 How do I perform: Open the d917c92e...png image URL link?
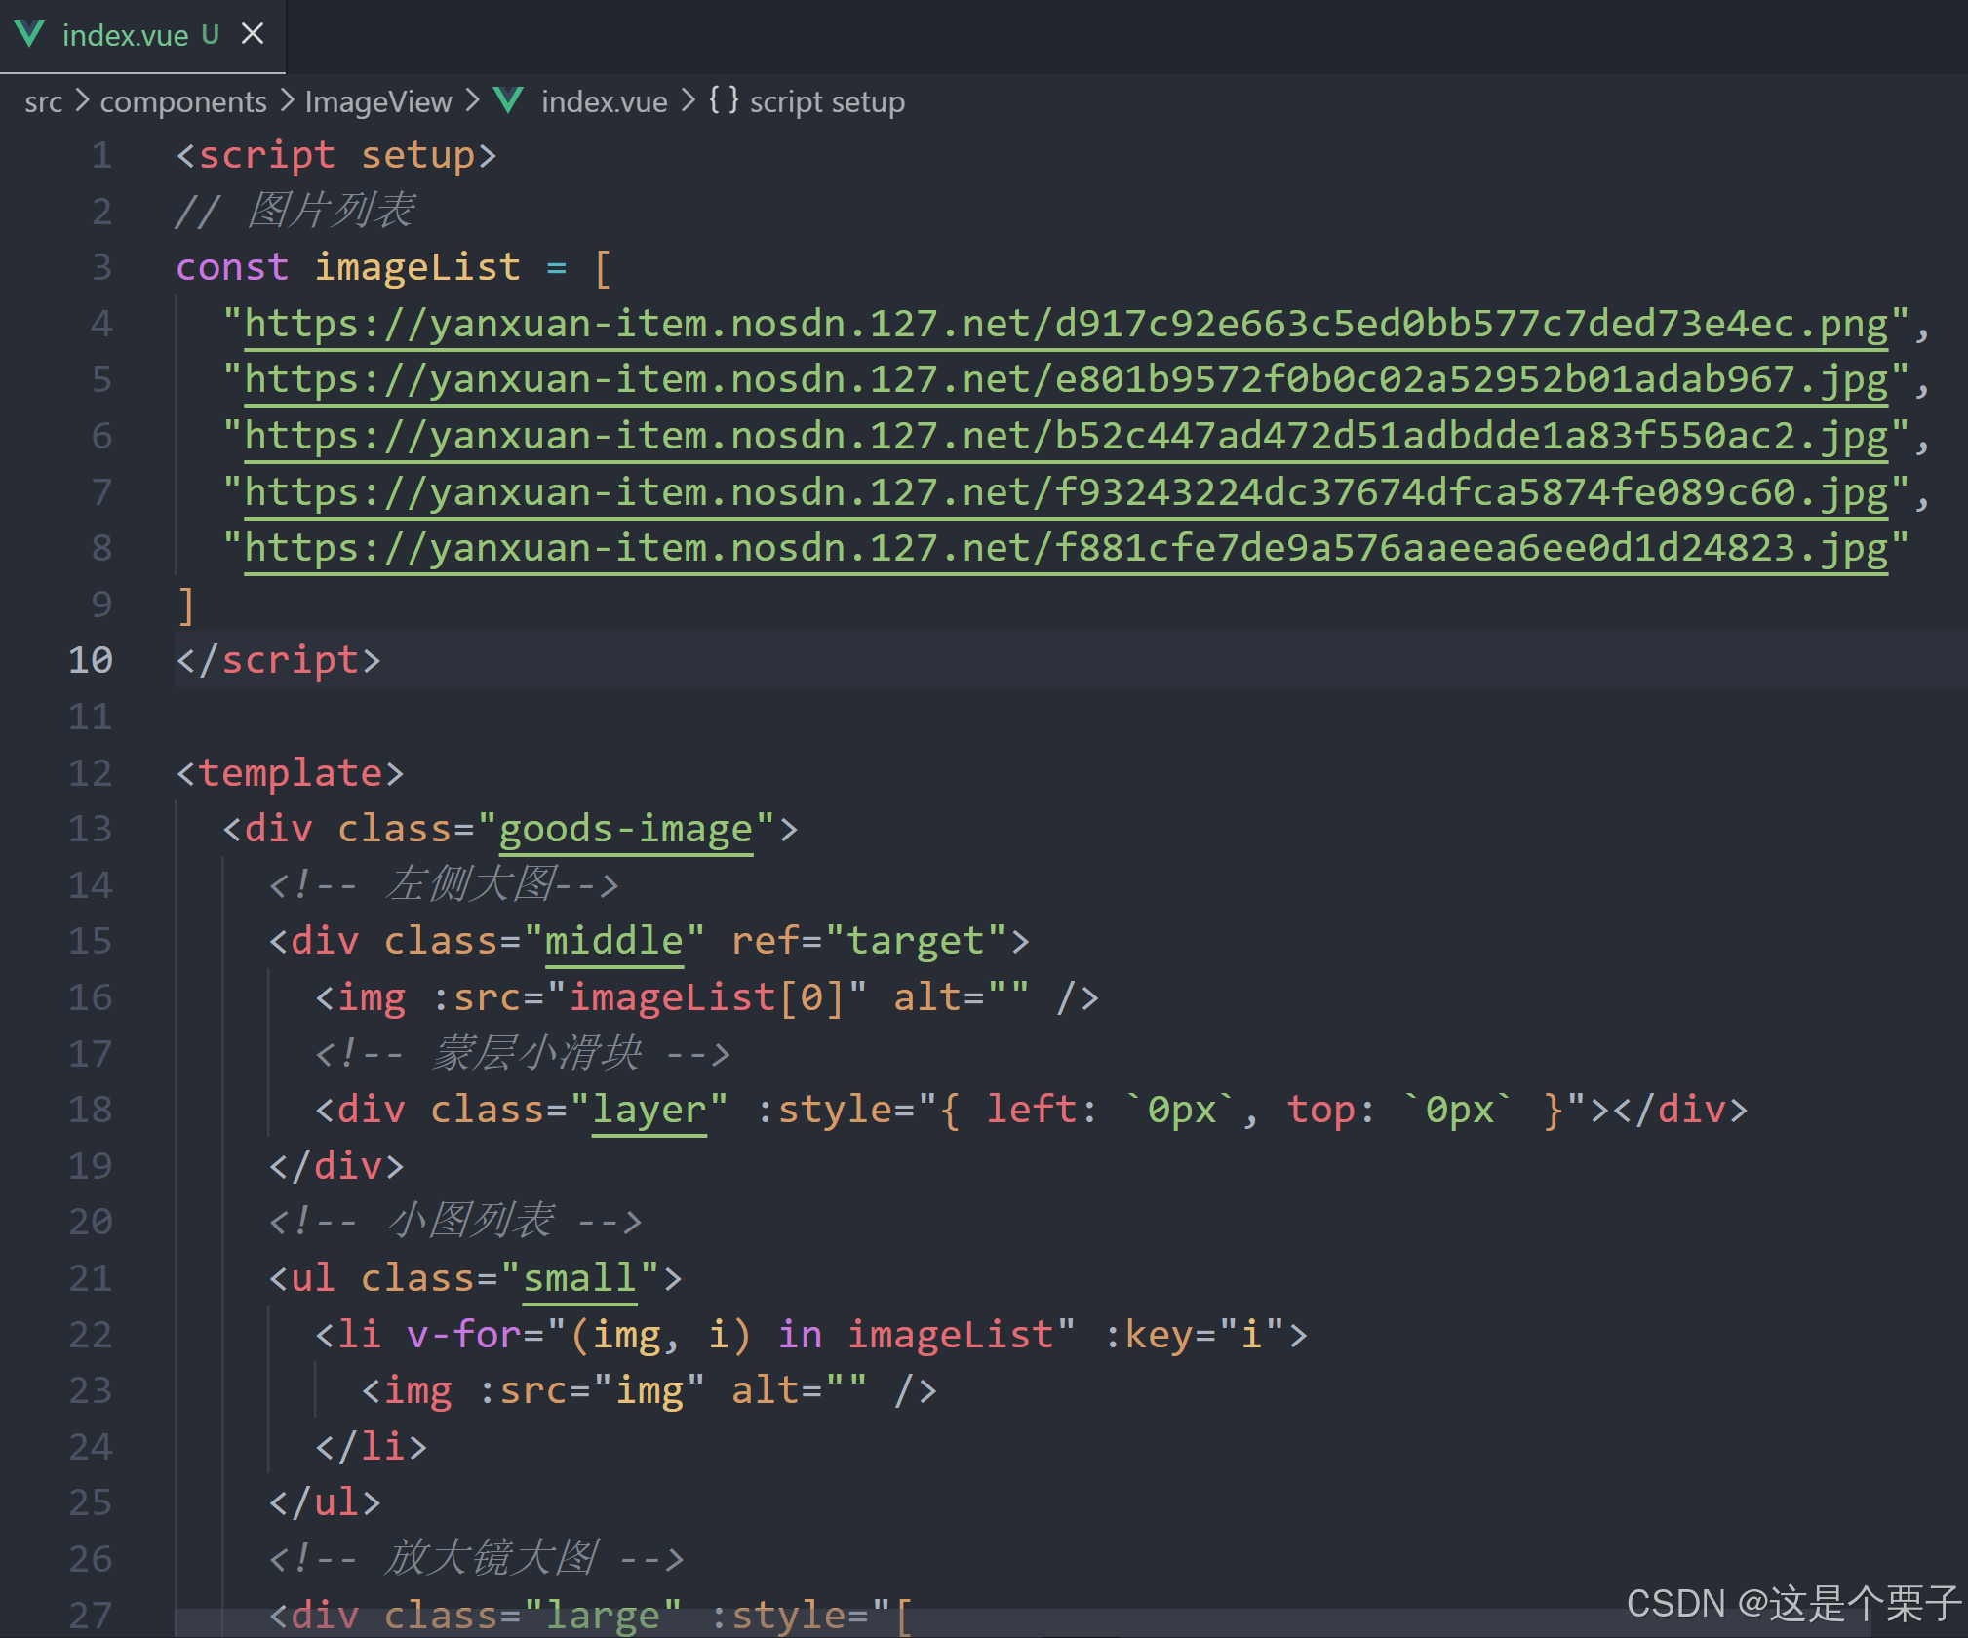pyautogui.click(x=1065, y=324)
